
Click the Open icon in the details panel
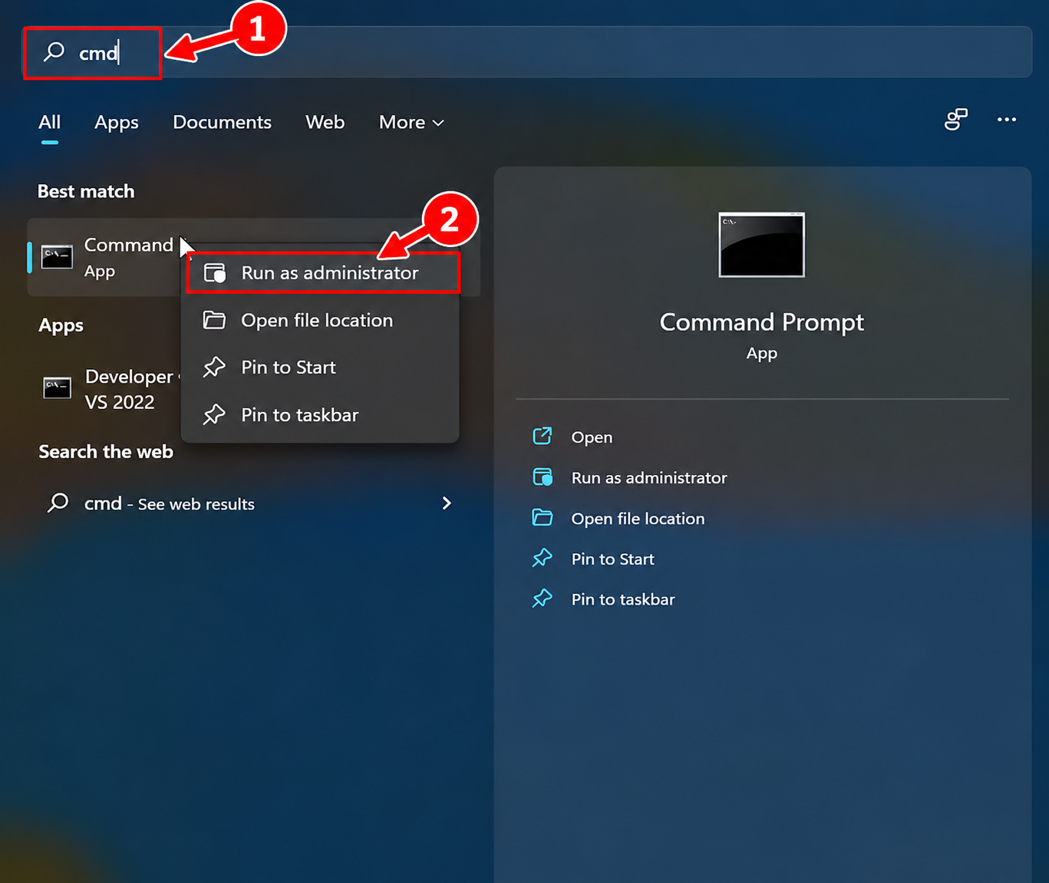tap(543, 437)
